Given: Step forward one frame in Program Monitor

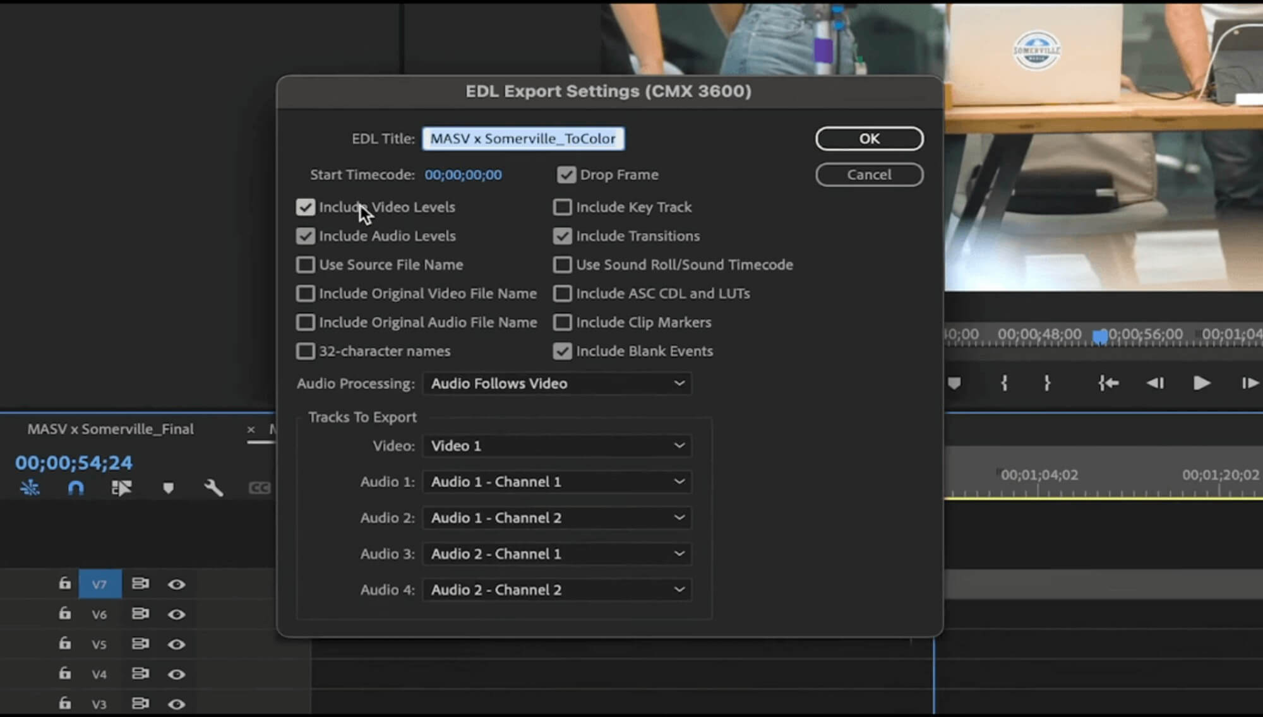Looking at the screenshot, I should tap(1250, 383).
